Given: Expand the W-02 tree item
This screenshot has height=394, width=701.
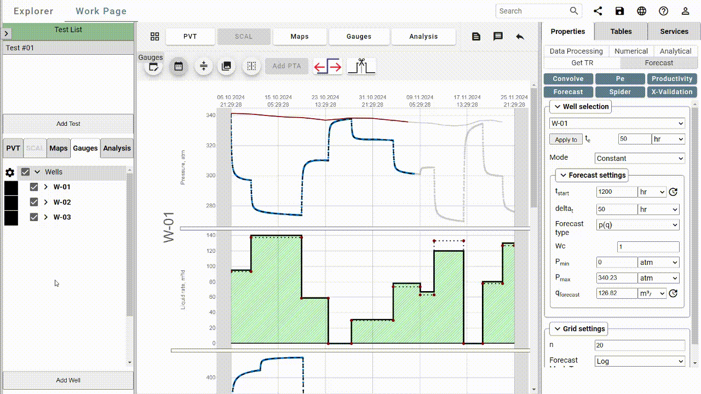Looking at the screenshot, I should (46, 202).
